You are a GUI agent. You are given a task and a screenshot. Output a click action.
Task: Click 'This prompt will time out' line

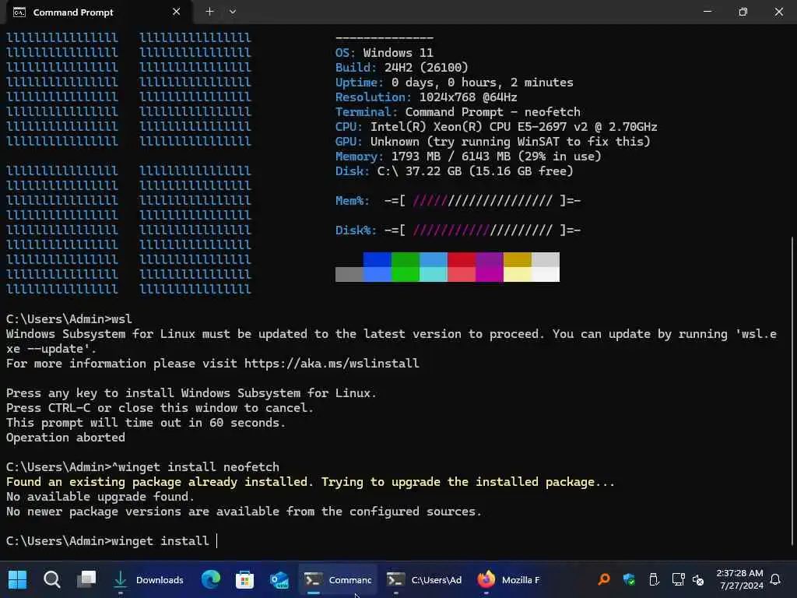tap(146, 423)
